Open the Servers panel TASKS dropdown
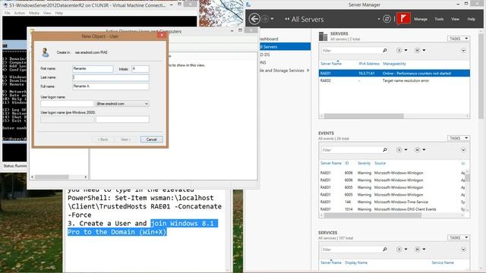486x273 pixels. 458,39
